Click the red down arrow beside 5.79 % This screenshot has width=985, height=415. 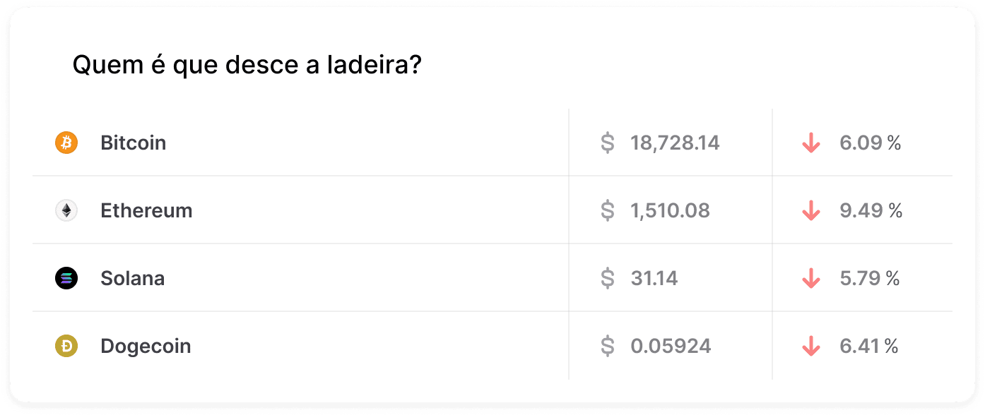tap(810, 279)
